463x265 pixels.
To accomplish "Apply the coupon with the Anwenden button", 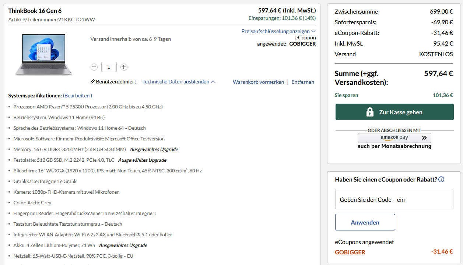I will coord(365,222).
